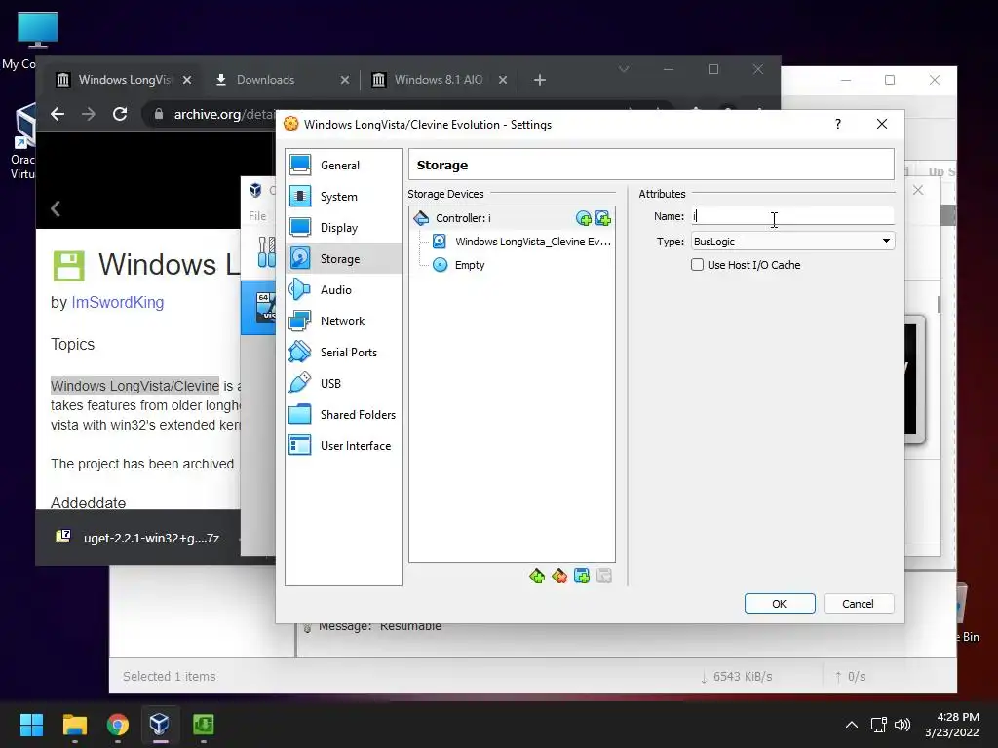
Task: Select the Controller: i tree row
Action: point(512,218)
